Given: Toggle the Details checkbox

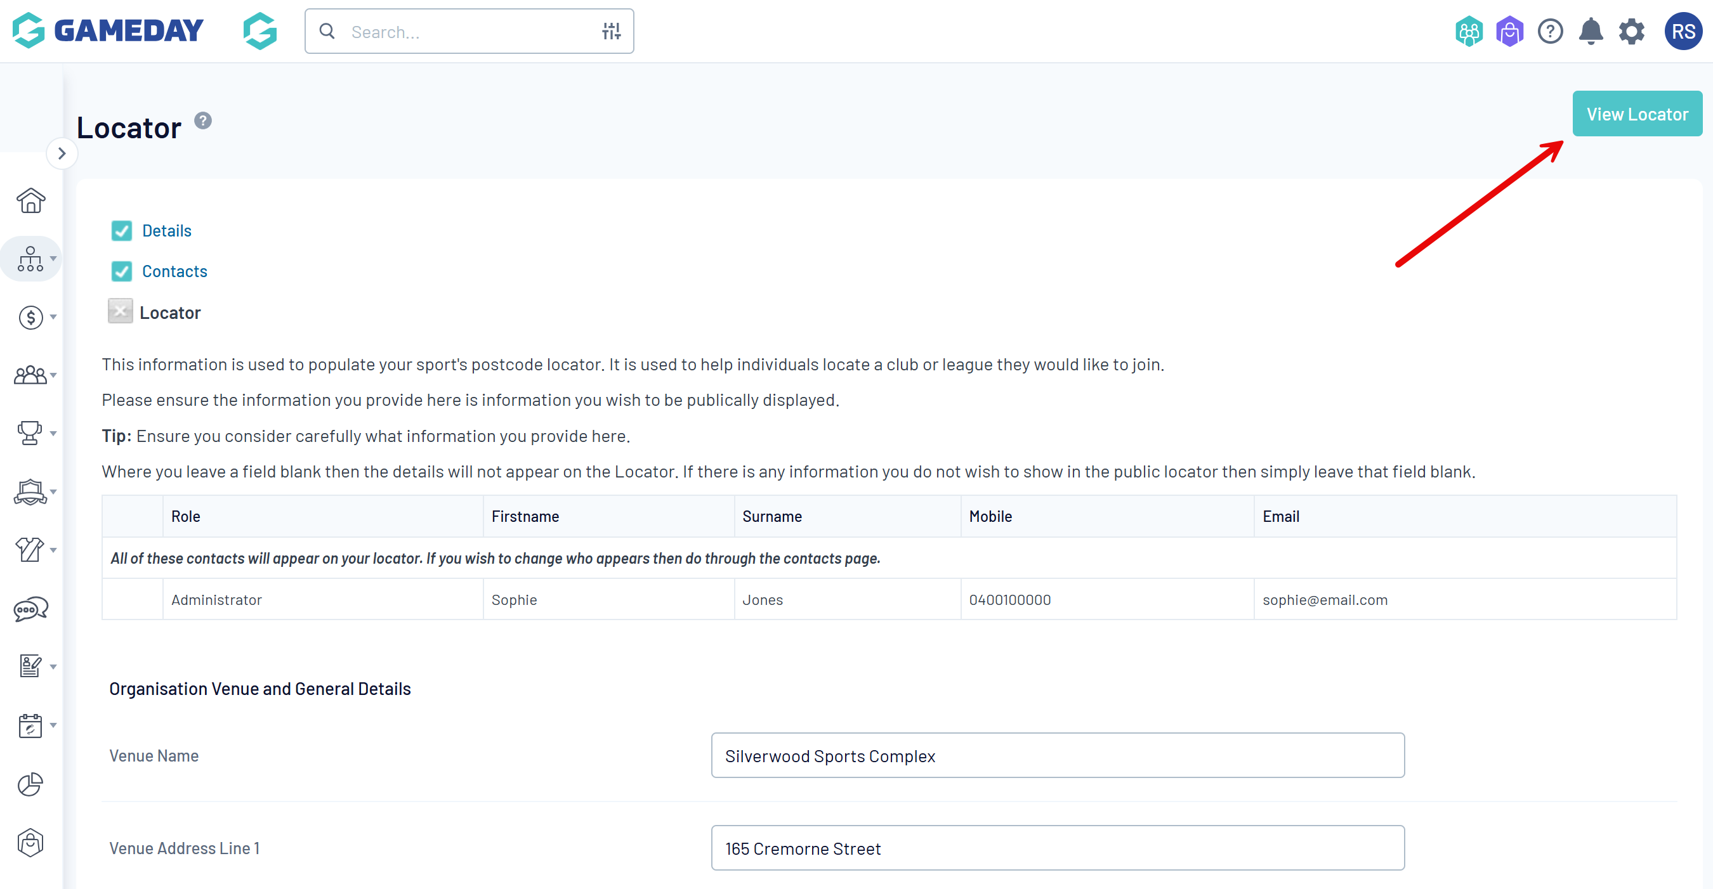Looking at the screenshot, I should (x=121, y=231).
